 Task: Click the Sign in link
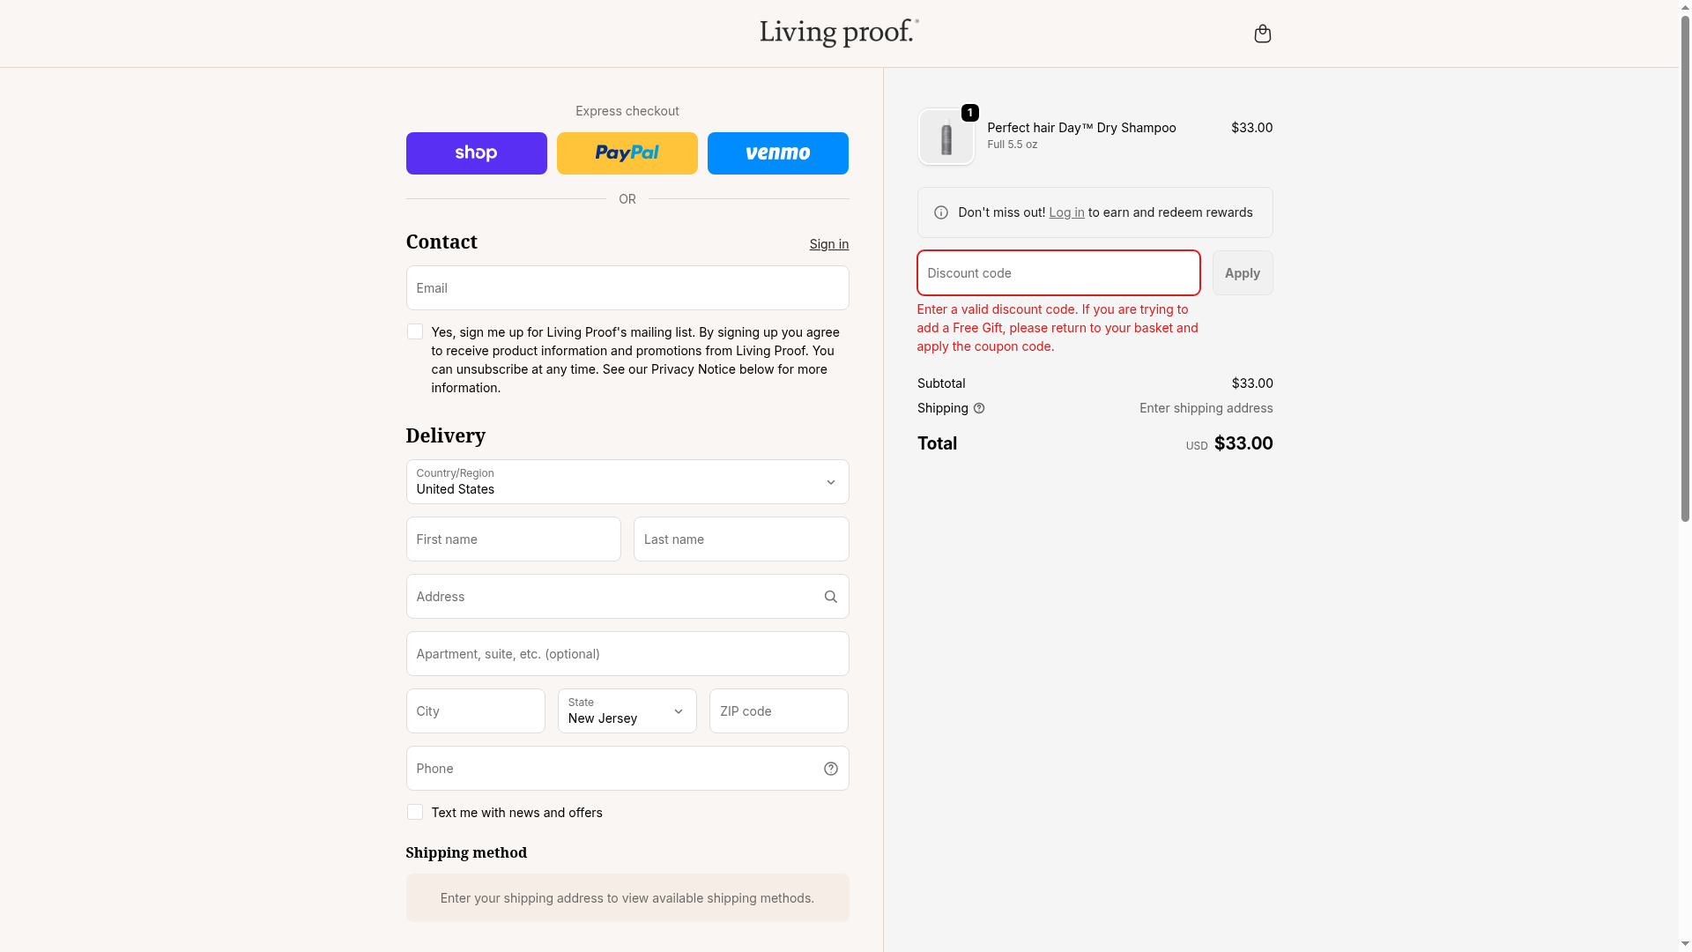pos(828,244)
